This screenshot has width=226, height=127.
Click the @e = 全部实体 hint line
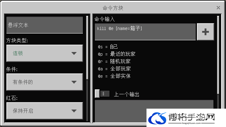pos(114,76)
